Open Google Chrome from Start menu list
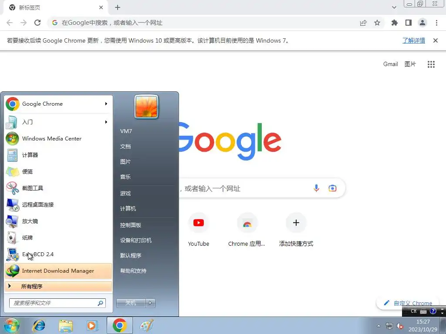This screenshot has width=446, height=334. pyautogui.click(x=58, y=104)
